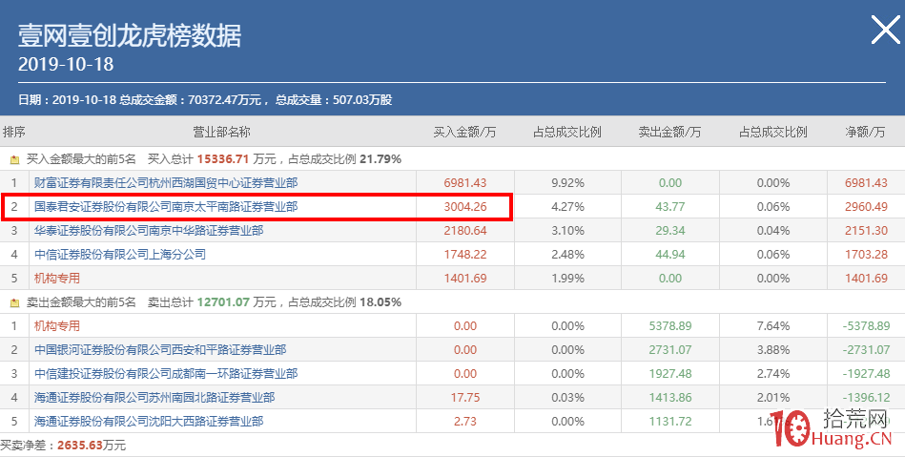This screenshot has width=905, height=457.
Task: Click the 总成交量 507.03万股 summary text
Action: coord(334,100)
